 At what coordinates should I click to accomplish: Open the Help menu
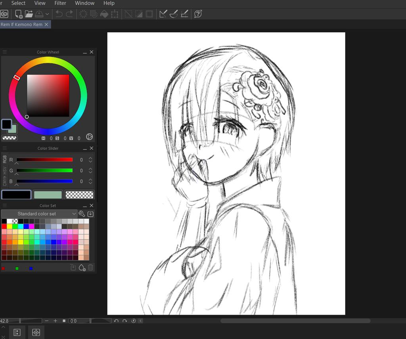tap(109, 3)
